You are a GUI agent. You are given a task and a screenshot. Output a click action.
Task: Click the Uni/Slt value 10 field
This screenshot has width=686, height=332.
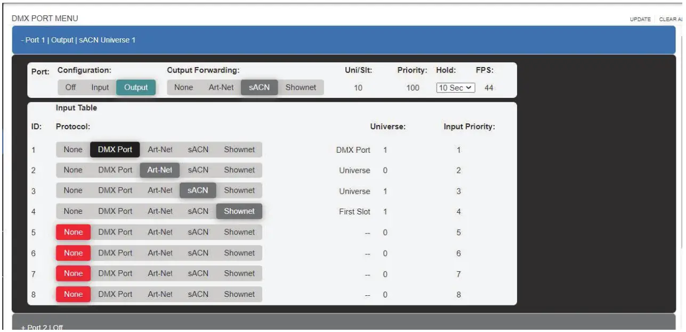(x=358, y=87)
